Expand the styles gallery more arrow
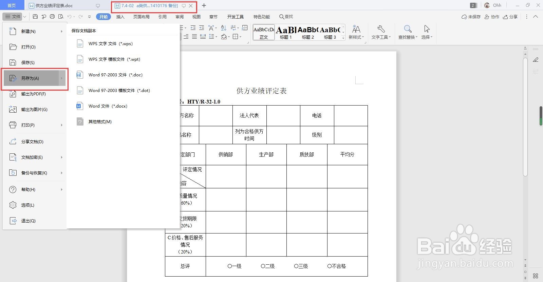The width and height of the screenshot is (543, 282). pos(343,38)
